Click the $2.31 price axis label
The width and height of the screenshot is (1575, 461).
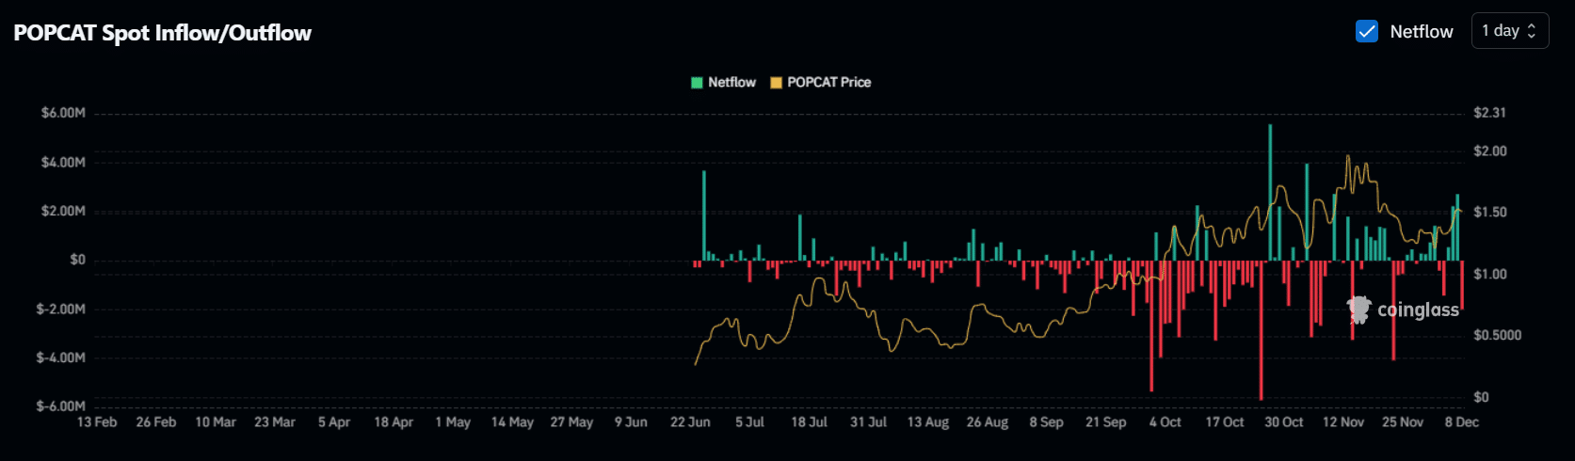[1489, 113]
